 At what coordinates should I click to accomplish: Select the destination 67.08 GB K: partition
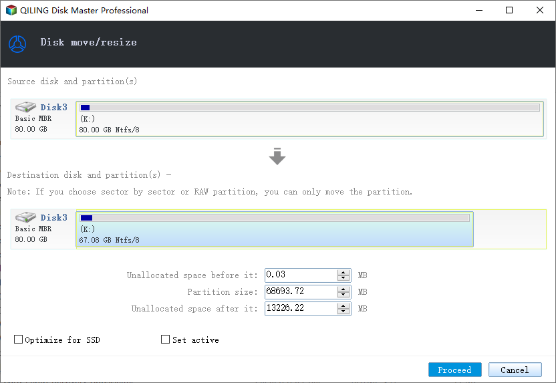(275, 229)
